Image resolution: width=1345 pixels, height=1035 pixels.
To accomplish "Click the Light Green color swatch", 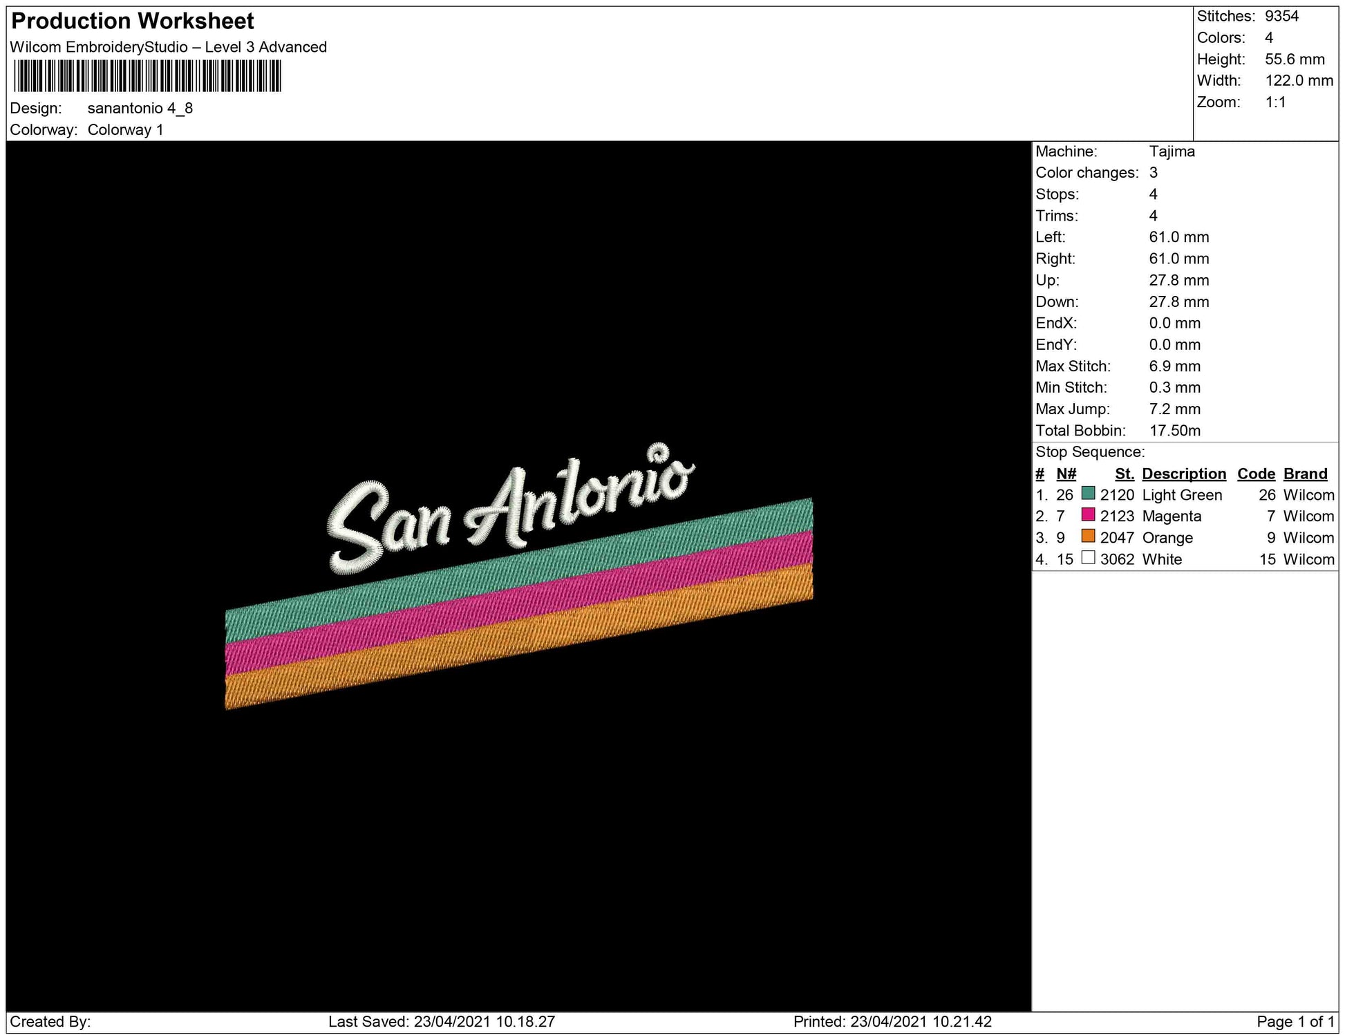I will point(1088,494).
